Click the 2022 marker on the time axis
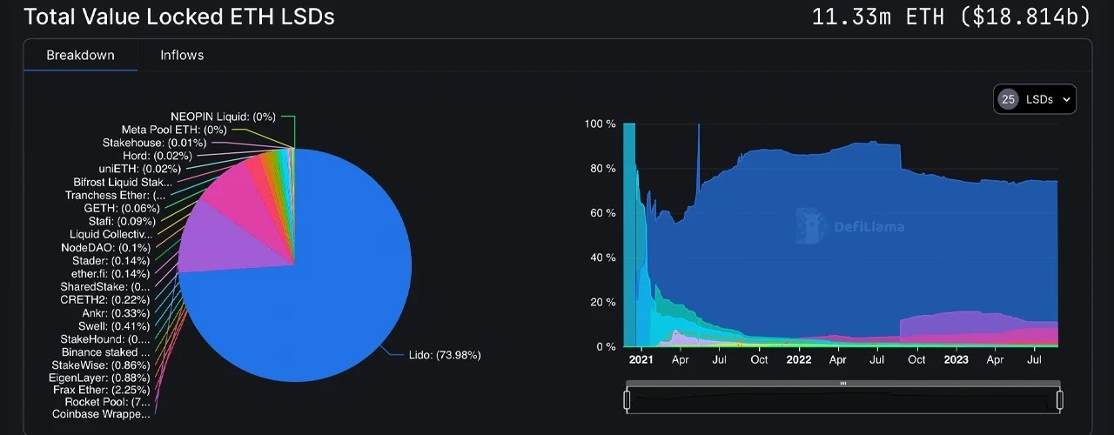 click(798, 359)
